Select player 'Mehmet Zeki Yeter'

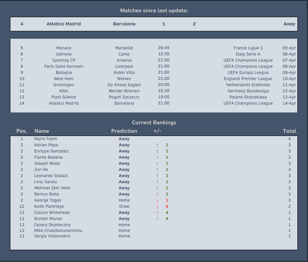coord(52,188)
